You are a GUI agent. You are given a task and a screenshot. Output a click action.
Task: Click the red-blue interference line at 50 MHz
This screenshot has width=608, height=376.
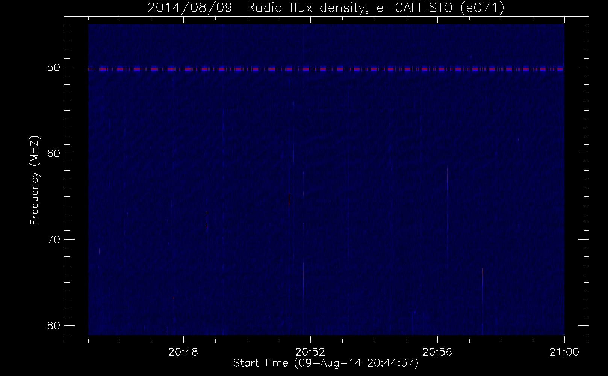click(x=326, y=69)
